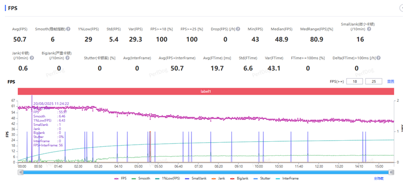Open the help icon beside BigJank (/10min)
This screenshot has width=403, height=182.
click(x=68, y=58)
